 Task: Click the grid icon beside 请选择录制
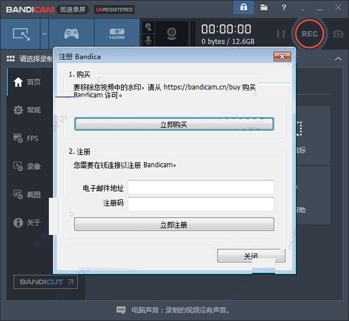pos(10,59)
